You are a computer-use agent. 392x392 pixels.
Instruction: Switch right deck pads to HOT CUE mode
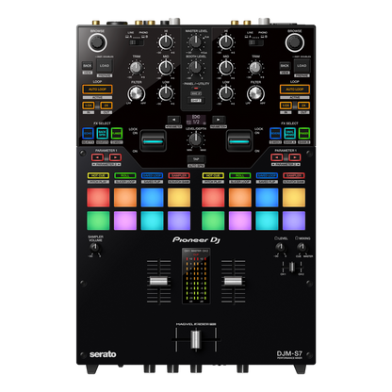213,175
